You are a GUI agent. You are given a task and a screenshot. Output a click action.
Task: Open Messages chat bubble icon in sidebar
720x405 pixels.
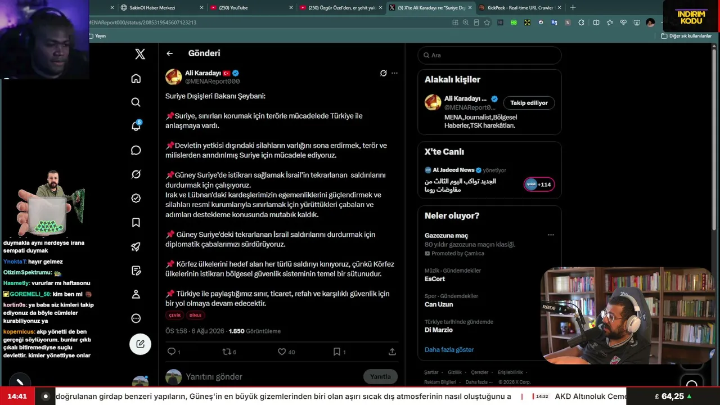pyautogui.click(x=136, y=150)
